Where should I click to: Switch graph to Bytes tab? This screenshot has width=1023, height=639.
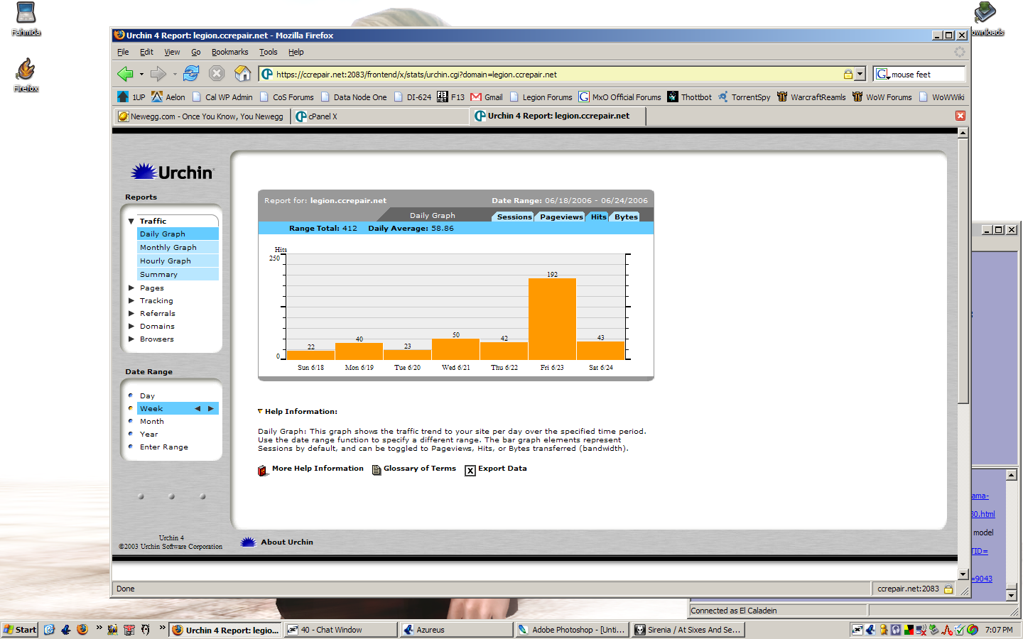click(626, 217)
